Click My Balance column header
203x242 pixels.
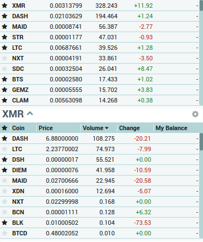pyautogui.click(x=172, y=128)
